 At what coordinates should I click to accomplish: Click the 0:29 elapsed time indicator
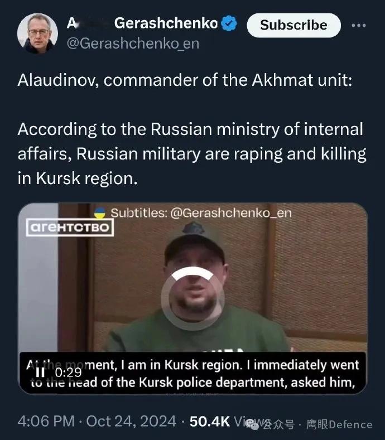click(x=68, y=373)
